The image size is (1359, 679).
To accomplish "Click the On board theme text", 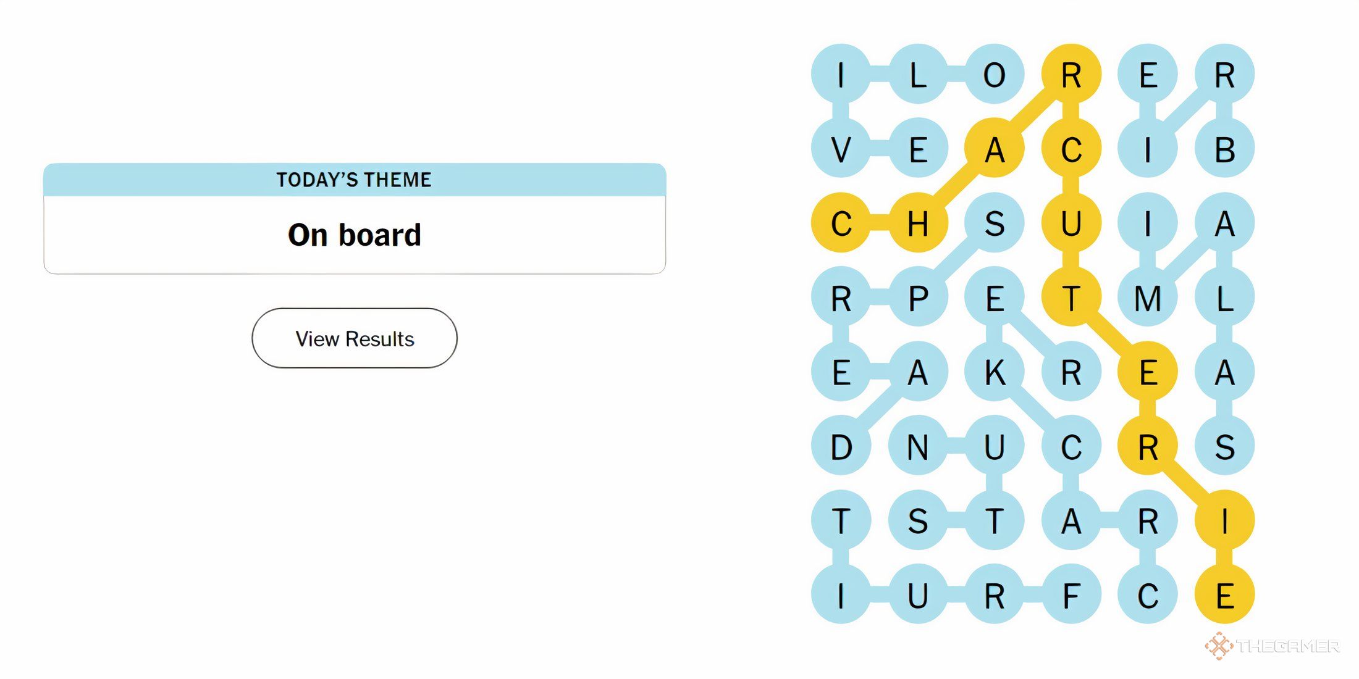I will [x=355, y=235].
